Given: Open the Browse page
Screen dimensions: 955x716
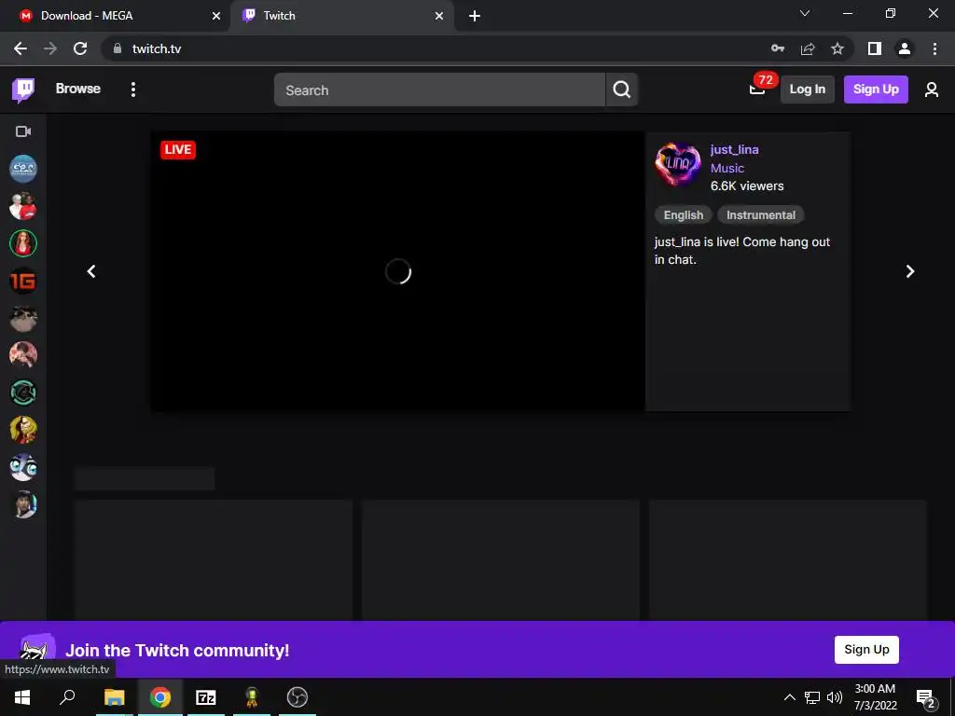Looking at the screenshot, I should click(78, 89).
